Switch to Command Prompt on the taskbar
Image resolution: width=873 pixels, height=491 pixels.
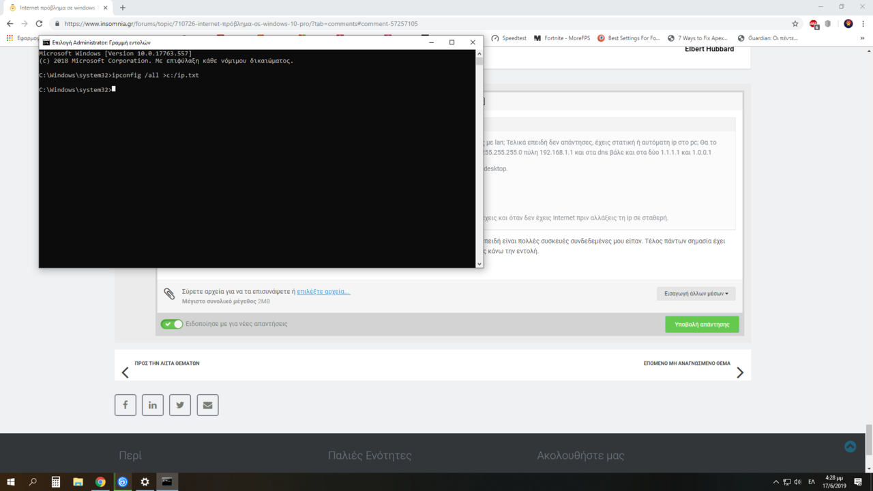[167, 482]
